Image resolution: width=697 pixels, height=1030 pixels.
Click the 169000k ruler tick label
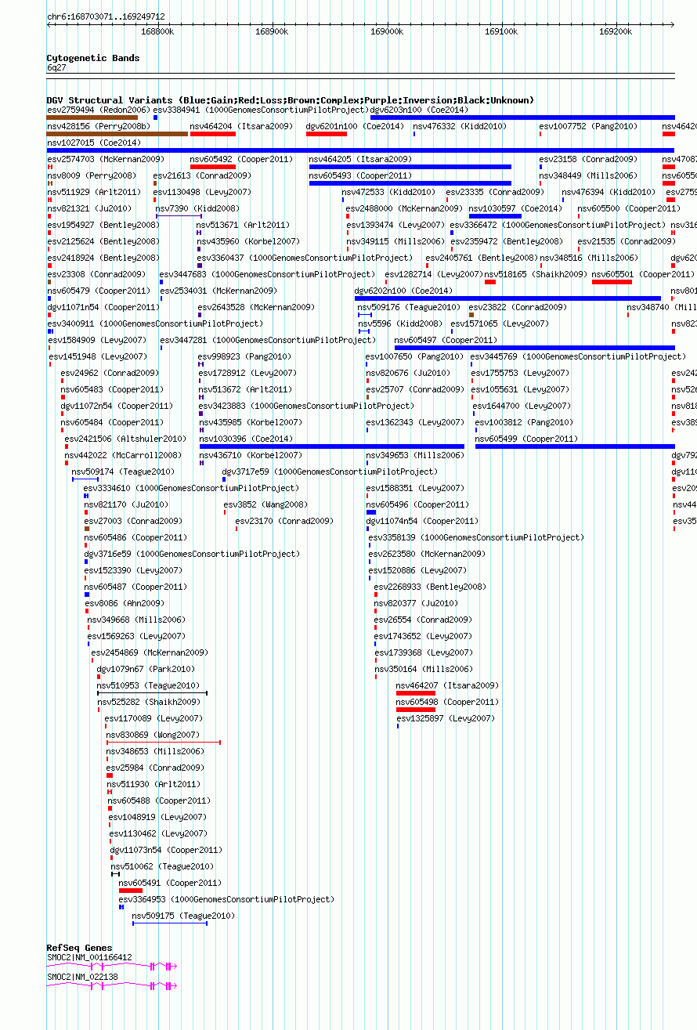click(x=387, y=32)
